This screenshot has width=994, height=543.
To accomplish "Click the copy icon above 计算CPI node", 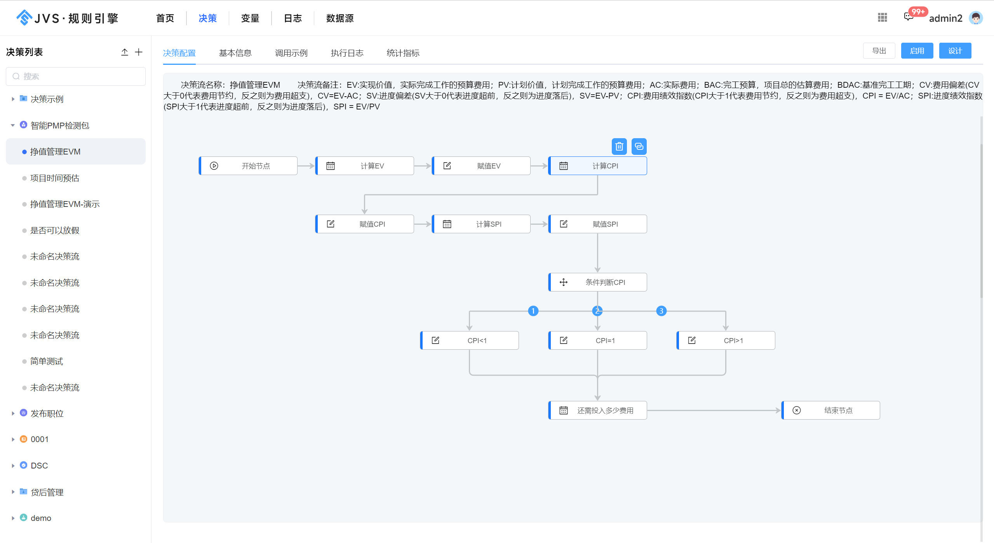I will (x=639, y=146).
